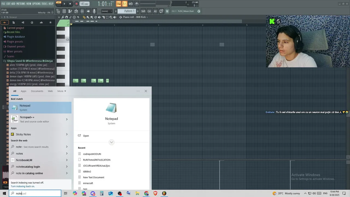The image size is (350, 197).
Task: Select the piano roll select tool
Action: click(107, 17)
